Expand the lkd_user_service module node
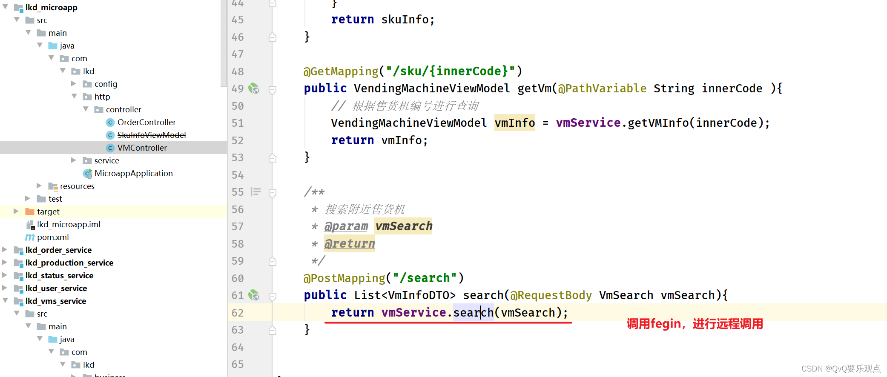The image size is (887, 377). pos(5,288)
